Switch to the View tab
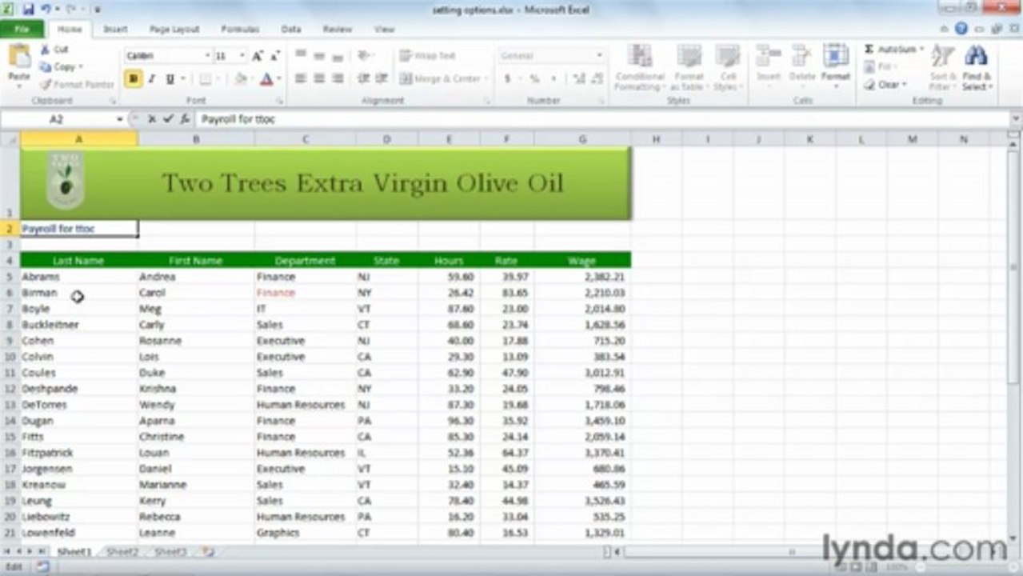1023x576 pixels. coord(385,29)
